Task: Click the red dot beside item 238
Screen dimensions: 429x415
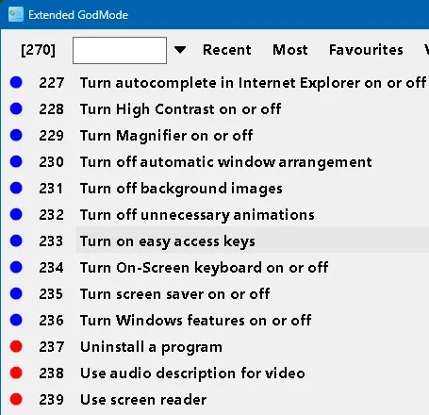Action: click(x=16, y=373)
